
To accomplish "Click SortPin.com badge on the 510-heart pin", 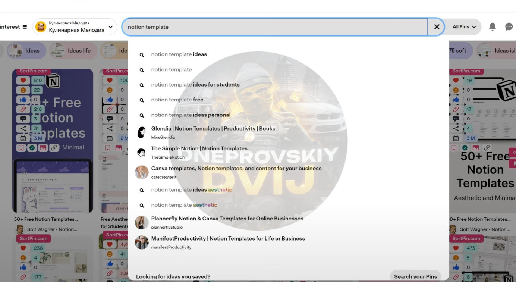I will 34,71.
